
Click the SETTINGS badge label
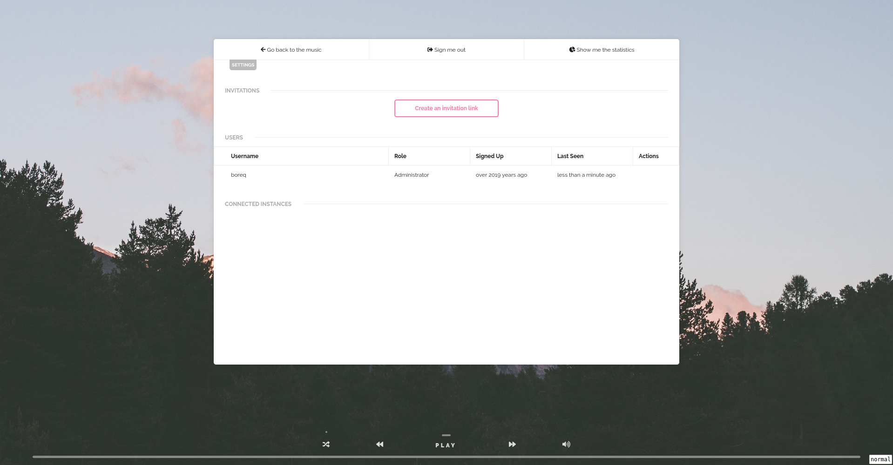[x=243, y=65]
